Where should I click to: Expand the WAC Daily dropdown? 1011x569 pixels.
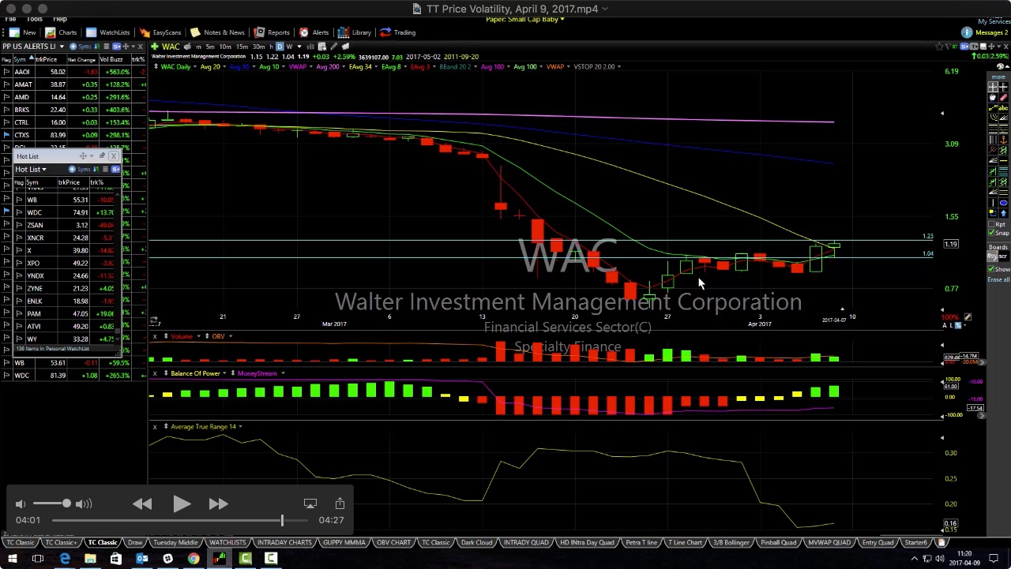(x=195, y=66)
